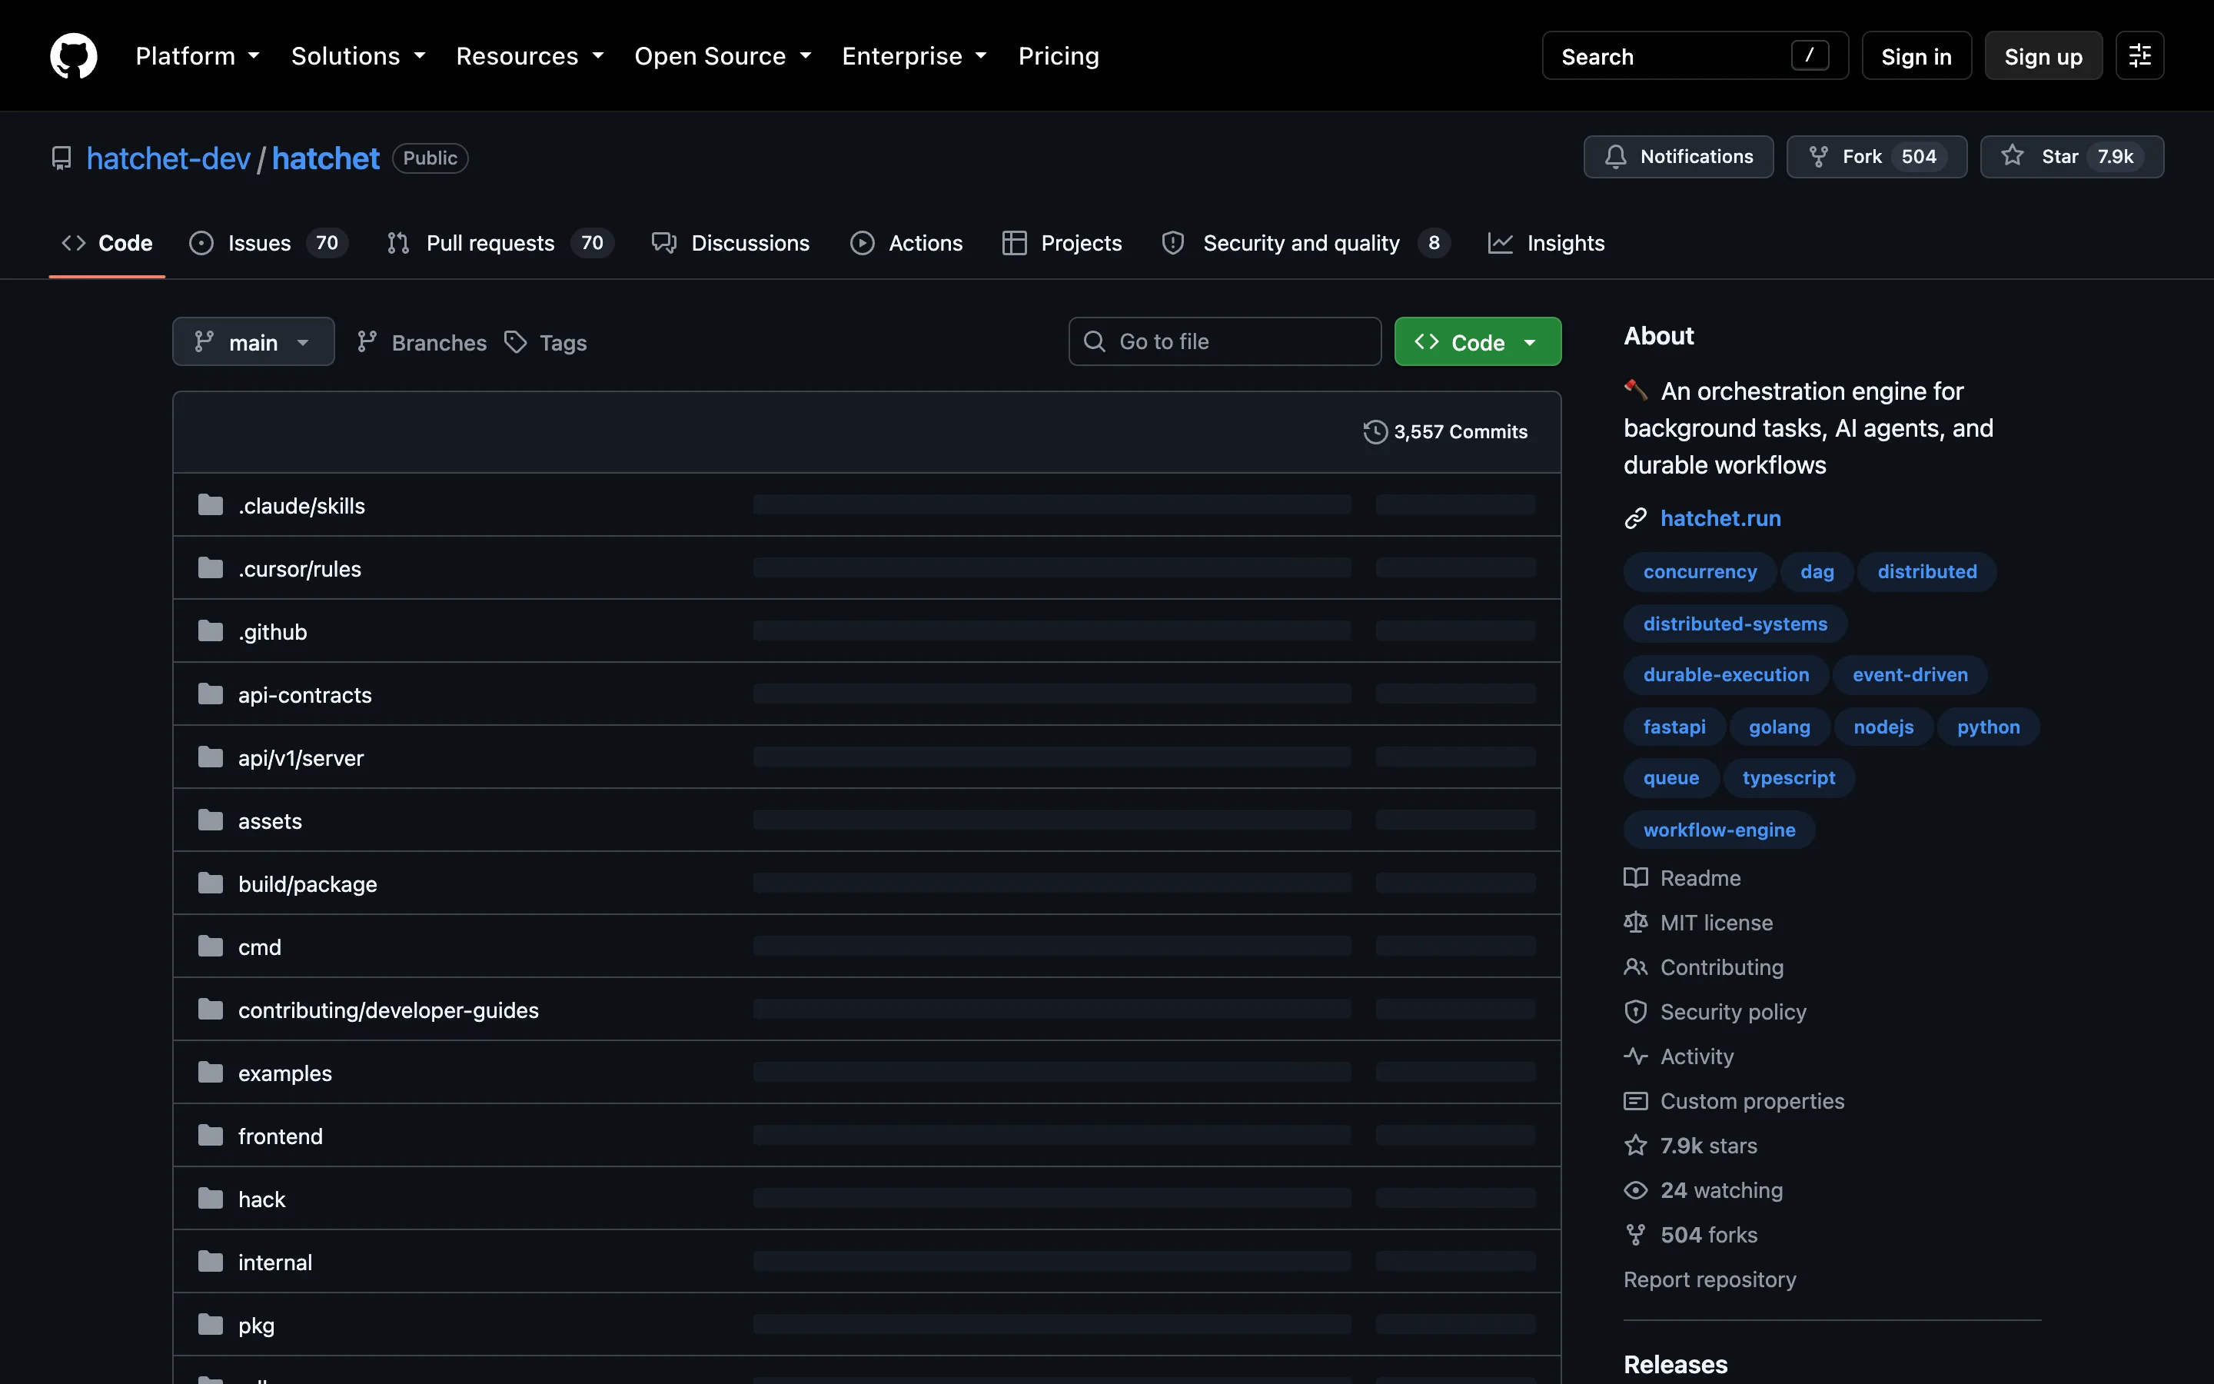Image resolution: width=2214 pixels, height=1384 pixels.
Task: Click the people icon beside Contributing
Action: pos(1635,967)
